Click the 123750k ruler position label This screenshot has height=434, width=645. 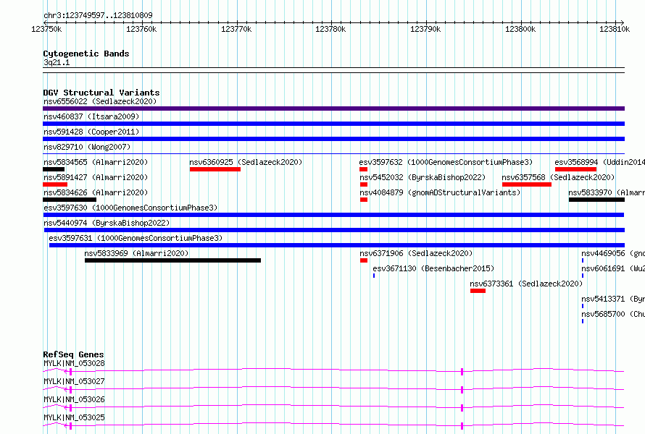(46, 29)
